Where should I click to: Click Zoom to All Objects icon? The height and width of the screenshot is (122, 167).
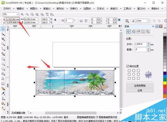pyautogui.click(x=37, y=14)
